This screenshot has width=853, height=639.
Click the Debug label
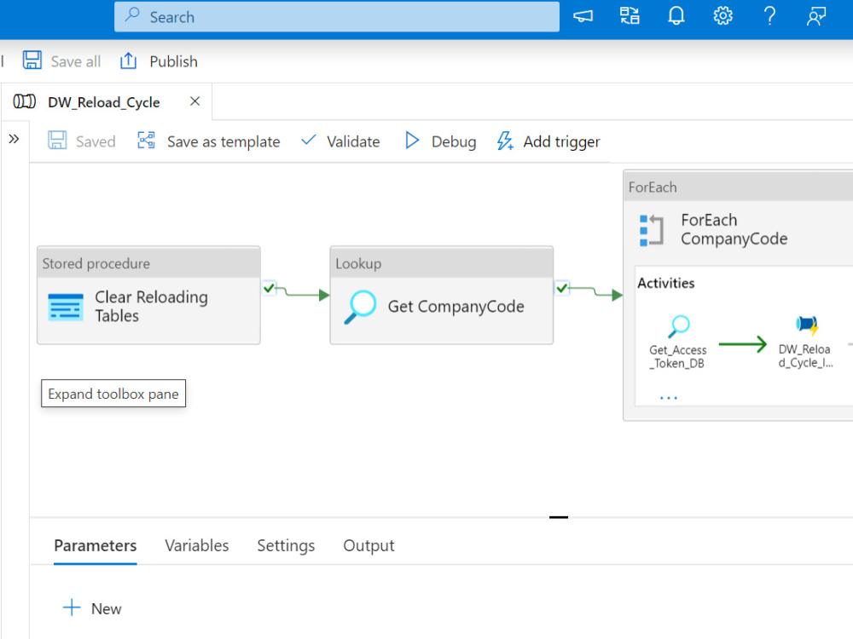[x=454, y=141]
